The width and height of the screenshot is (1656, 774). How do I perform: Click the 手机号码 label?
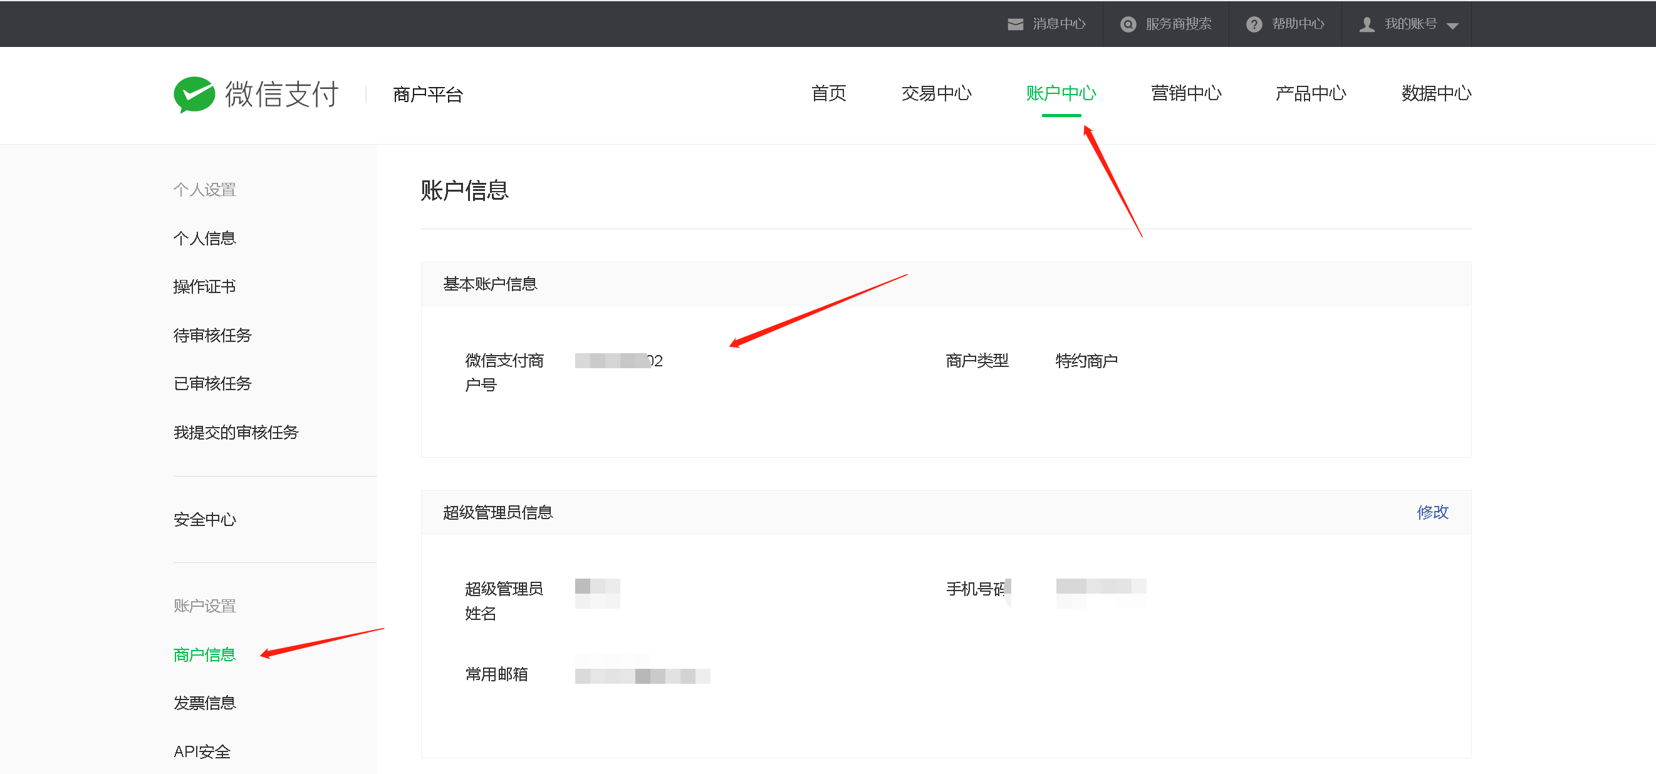click(977, 589)
